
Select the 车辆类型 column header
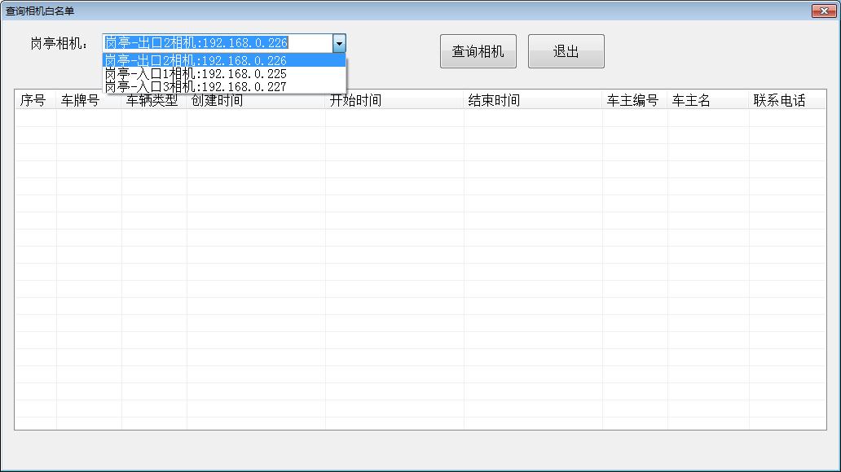click(x=153, y=102)
